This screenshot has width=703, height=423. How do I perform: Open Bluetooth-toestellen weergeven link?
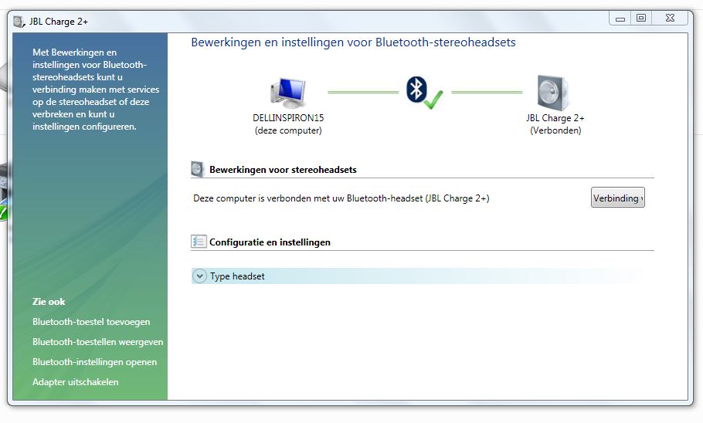pos(98,342)
